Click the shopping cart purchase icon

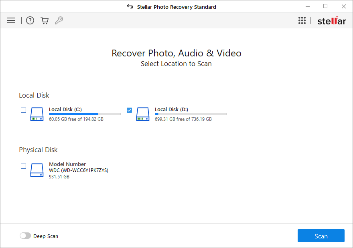click(x=45, y=20)
